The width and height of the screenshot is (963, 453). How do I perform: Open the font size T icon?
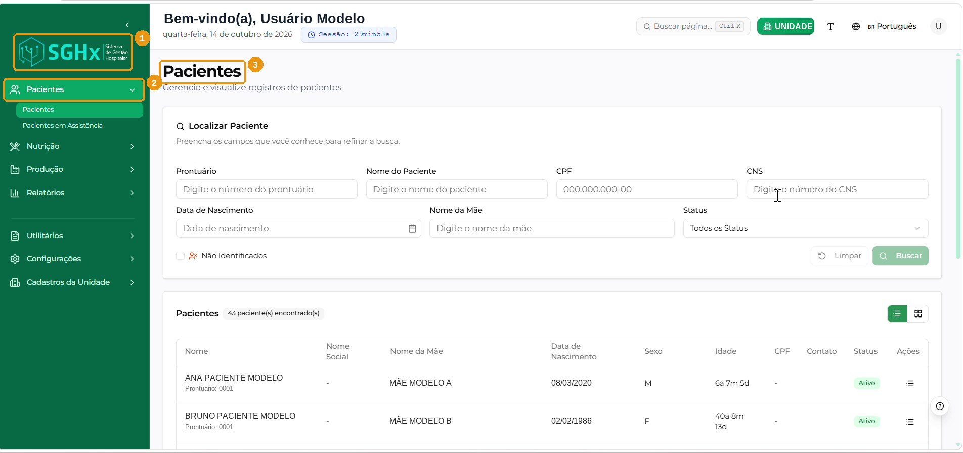tap(830, 26)
